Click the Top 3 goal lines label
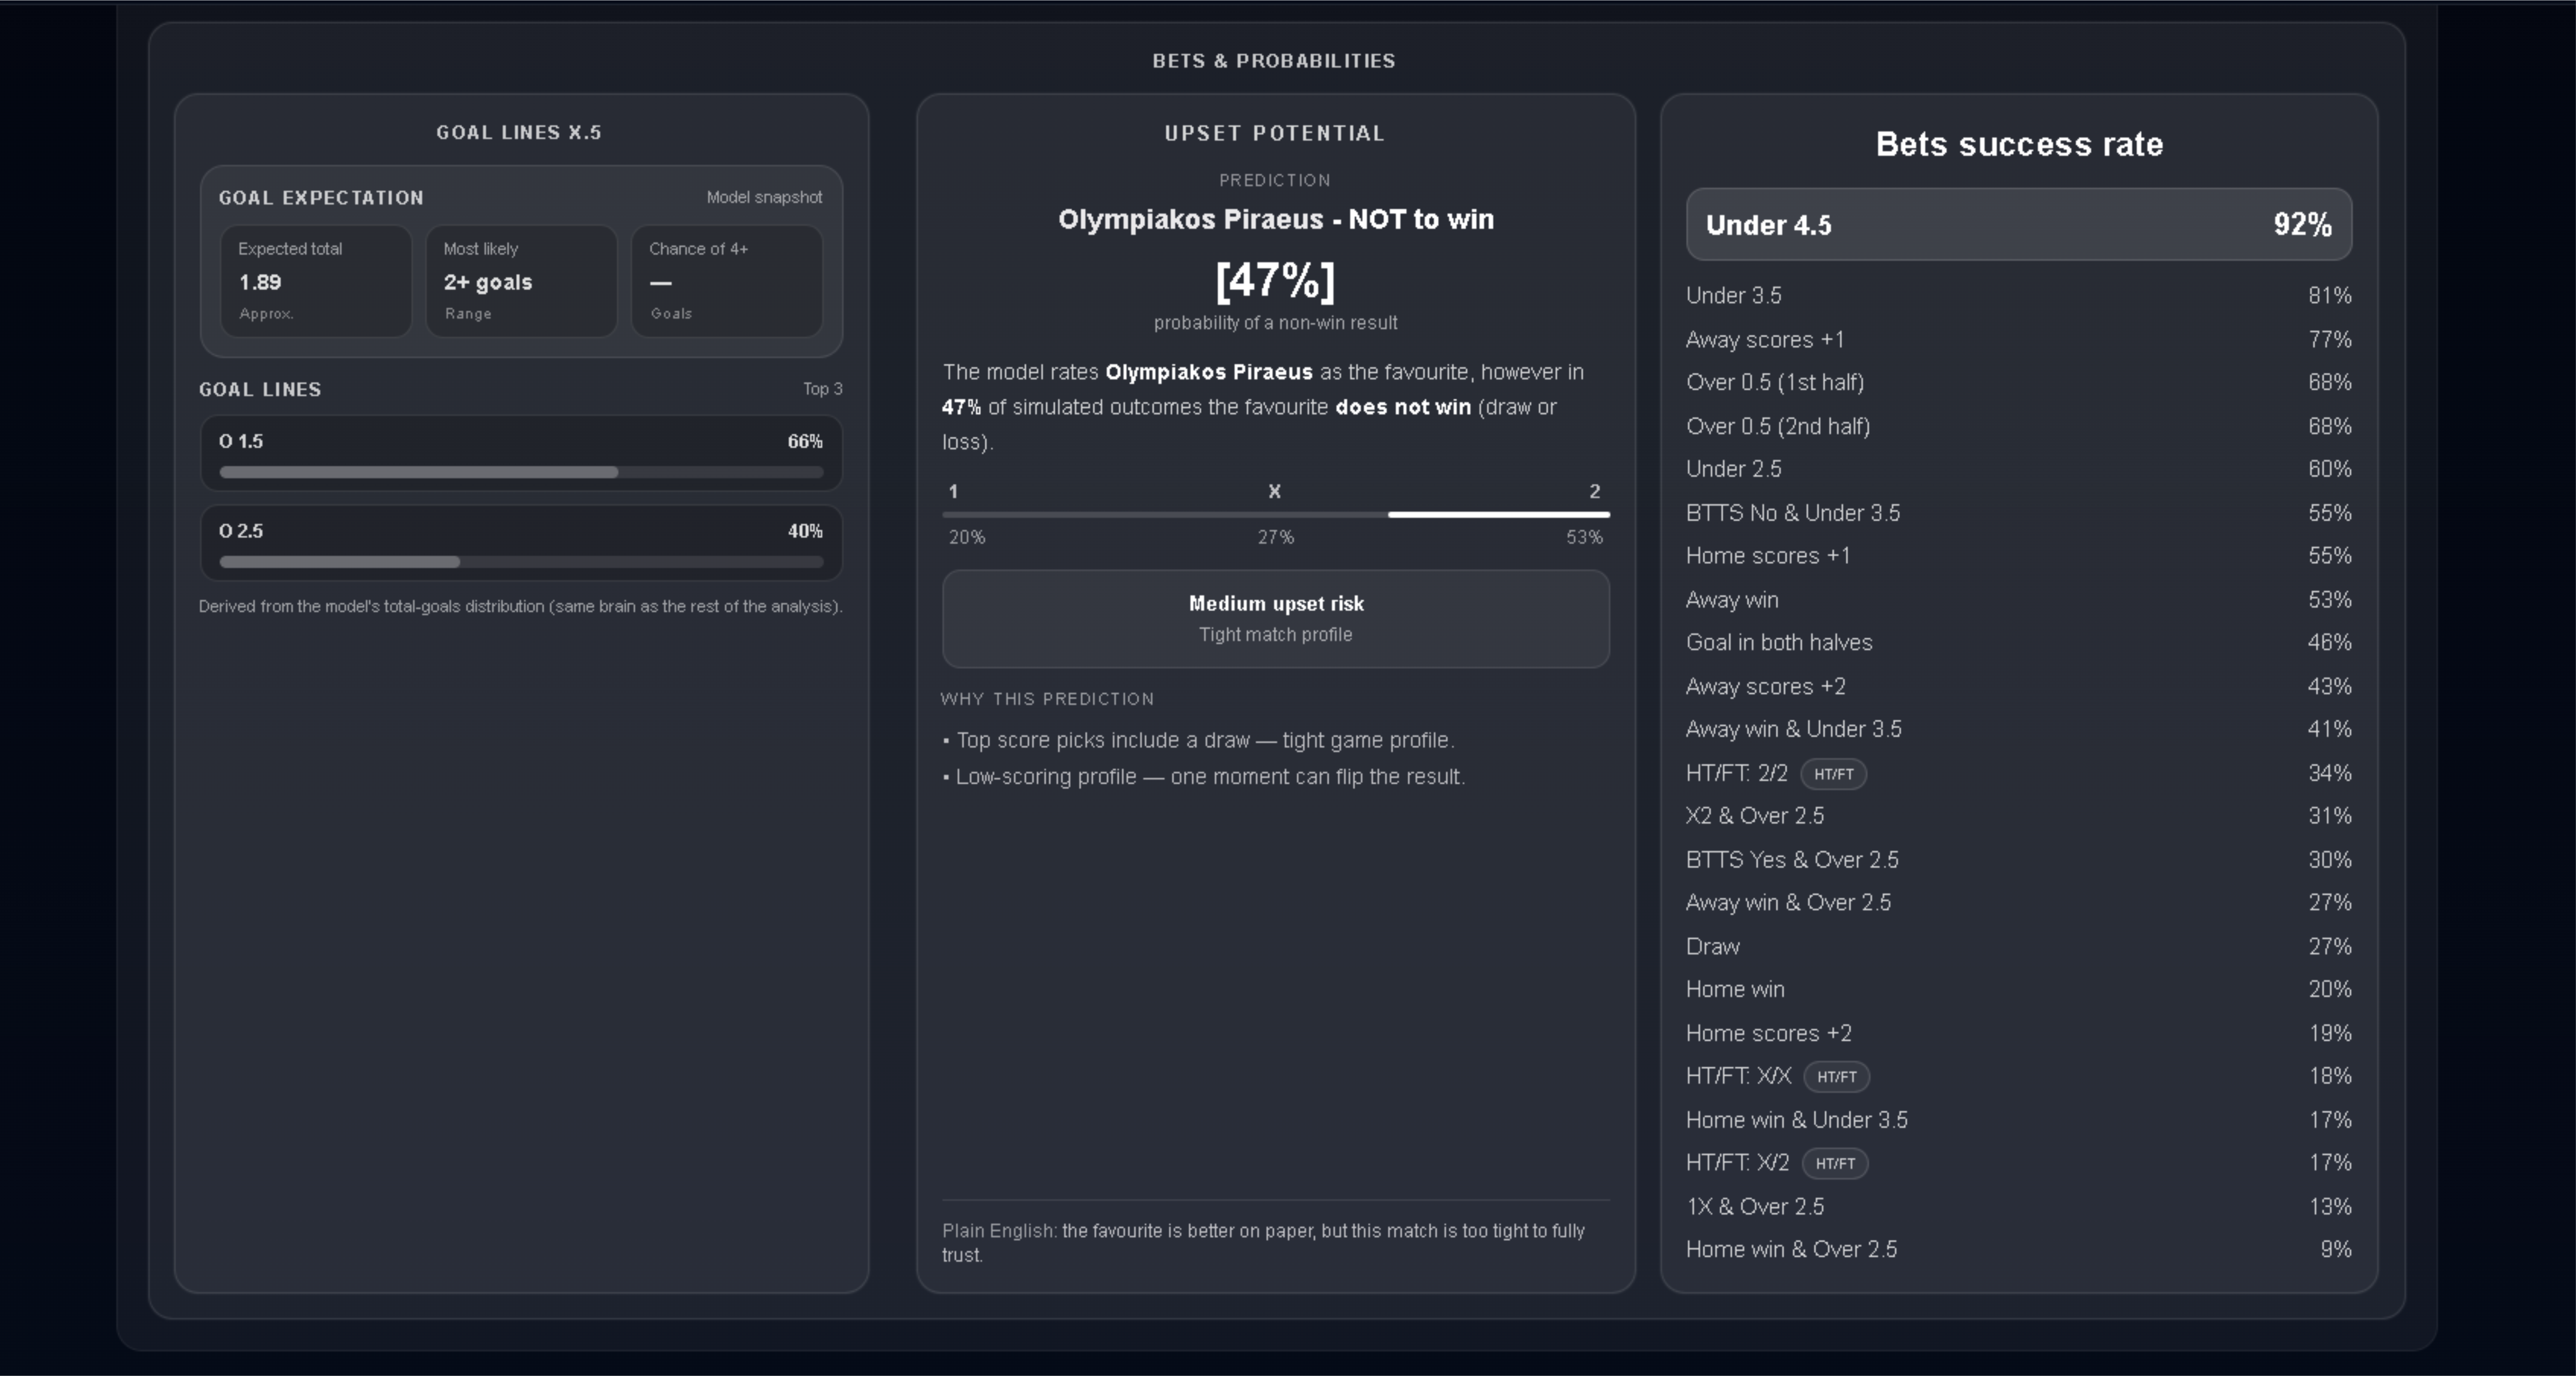The image size is (2576, 1376). (x=822, y=389)
